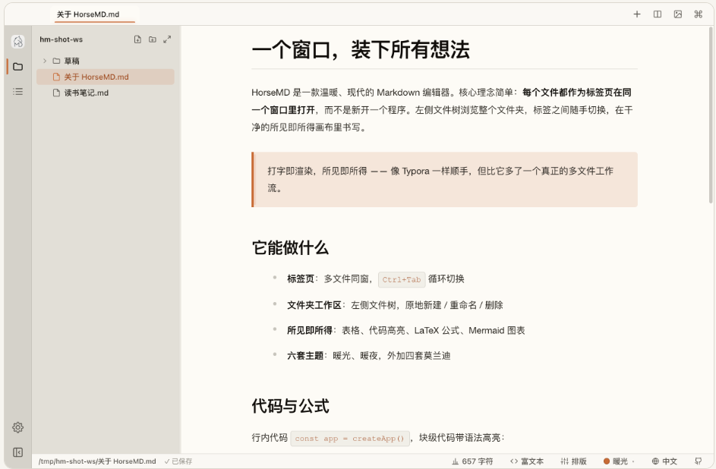Click the HorseMD horse logo icon
The height and width of the screenshot is (469, 716).
point(17,42)
